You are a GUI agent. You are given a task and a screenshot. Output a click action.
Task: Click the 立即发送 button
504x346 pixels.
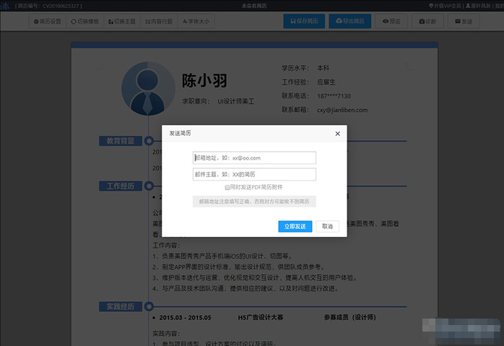(295, 226)
